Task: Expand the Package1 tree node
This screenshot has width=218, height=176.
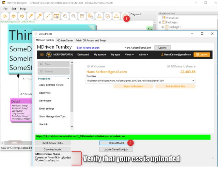Action: (163, 27)
